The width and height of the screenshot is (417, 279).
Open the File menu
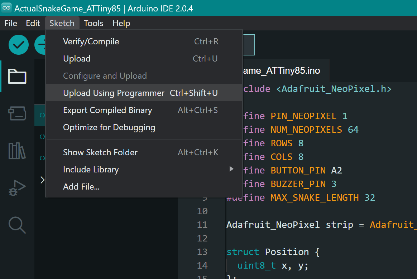coord(11,23)
